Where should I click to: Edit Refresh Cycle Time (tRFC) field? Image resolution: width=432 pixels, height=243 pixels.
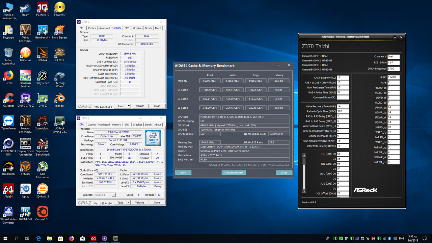(x=343, y=111)
